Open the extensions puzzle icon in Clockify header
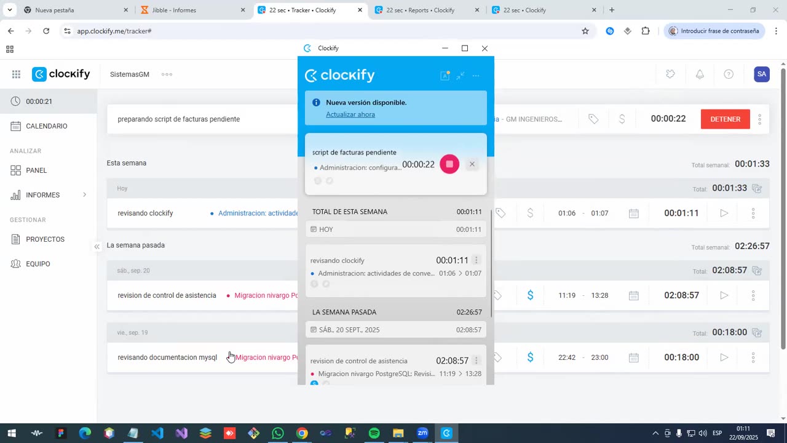The width and height of the screenshot is (787, 443). (x=670, y=74)
